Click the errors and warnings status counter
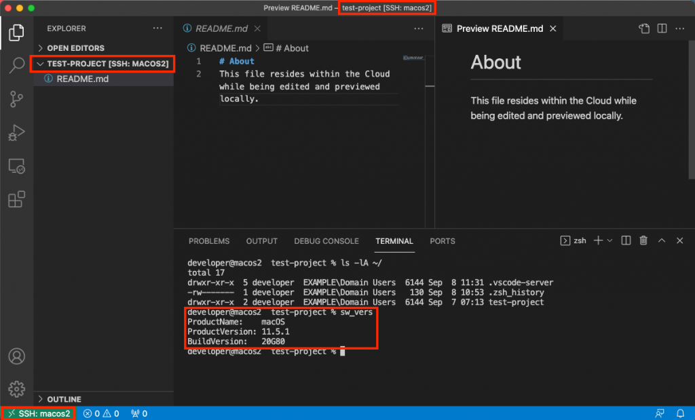The width and height of the screenshot is (695, 420). click(100, 413)
